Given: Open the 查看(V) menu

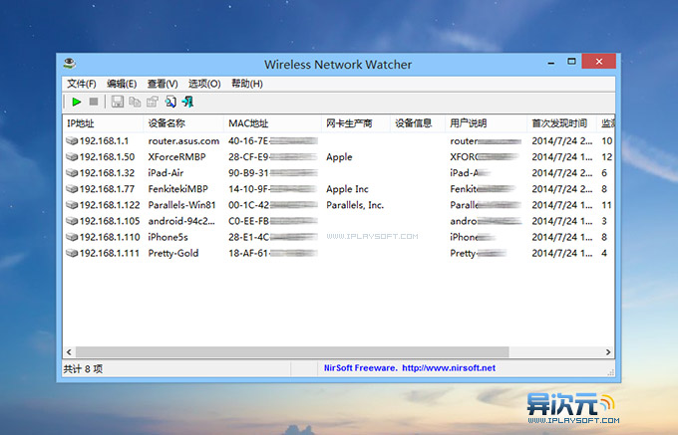Looking at the screenshot, I should (163, 84).
